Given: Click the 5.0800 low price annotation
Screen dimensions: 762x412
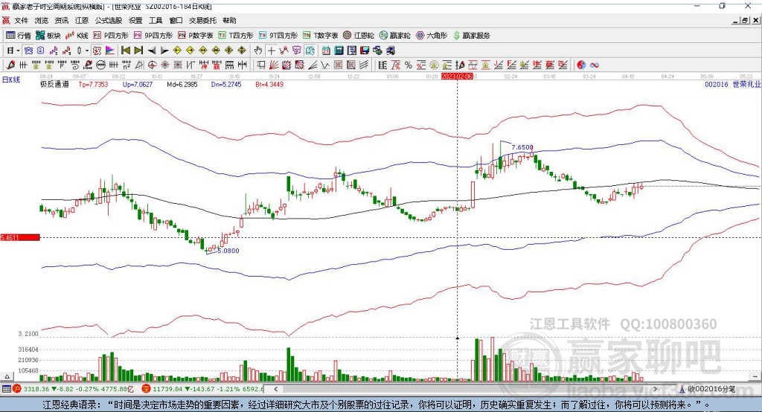Looking at the screenshot, I should (x=228, y=251).
